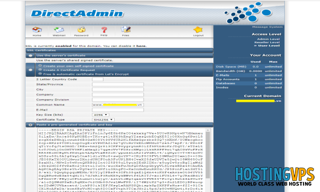
Task: Select the 'Use the server's certificate' radio button
Action: (x=30, y=55)
